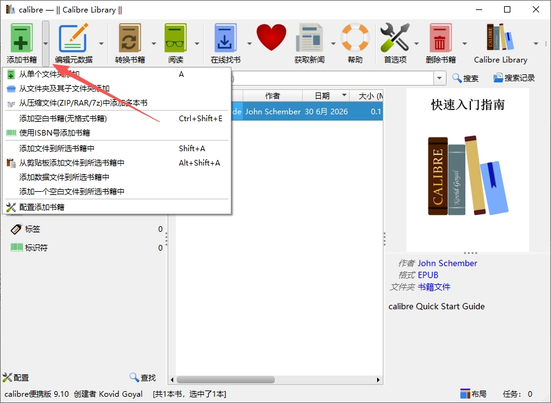The height and width of the screenshot is (403, 551).
Task: Expand the Convert Books dropdown arrow
Action: pyautogui.click(x=154, y=44)
